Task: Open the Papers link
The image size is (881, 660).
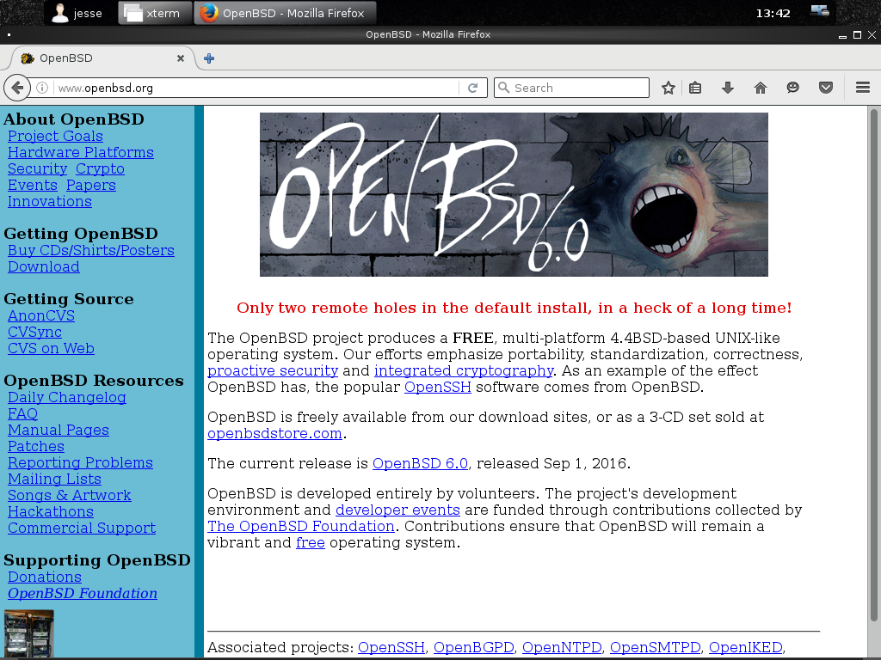Action: tap(91, 186)
